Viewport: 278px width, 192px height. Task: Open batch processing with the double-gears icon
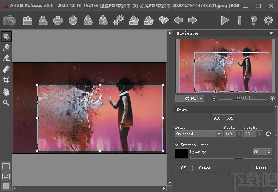(118, 20)
